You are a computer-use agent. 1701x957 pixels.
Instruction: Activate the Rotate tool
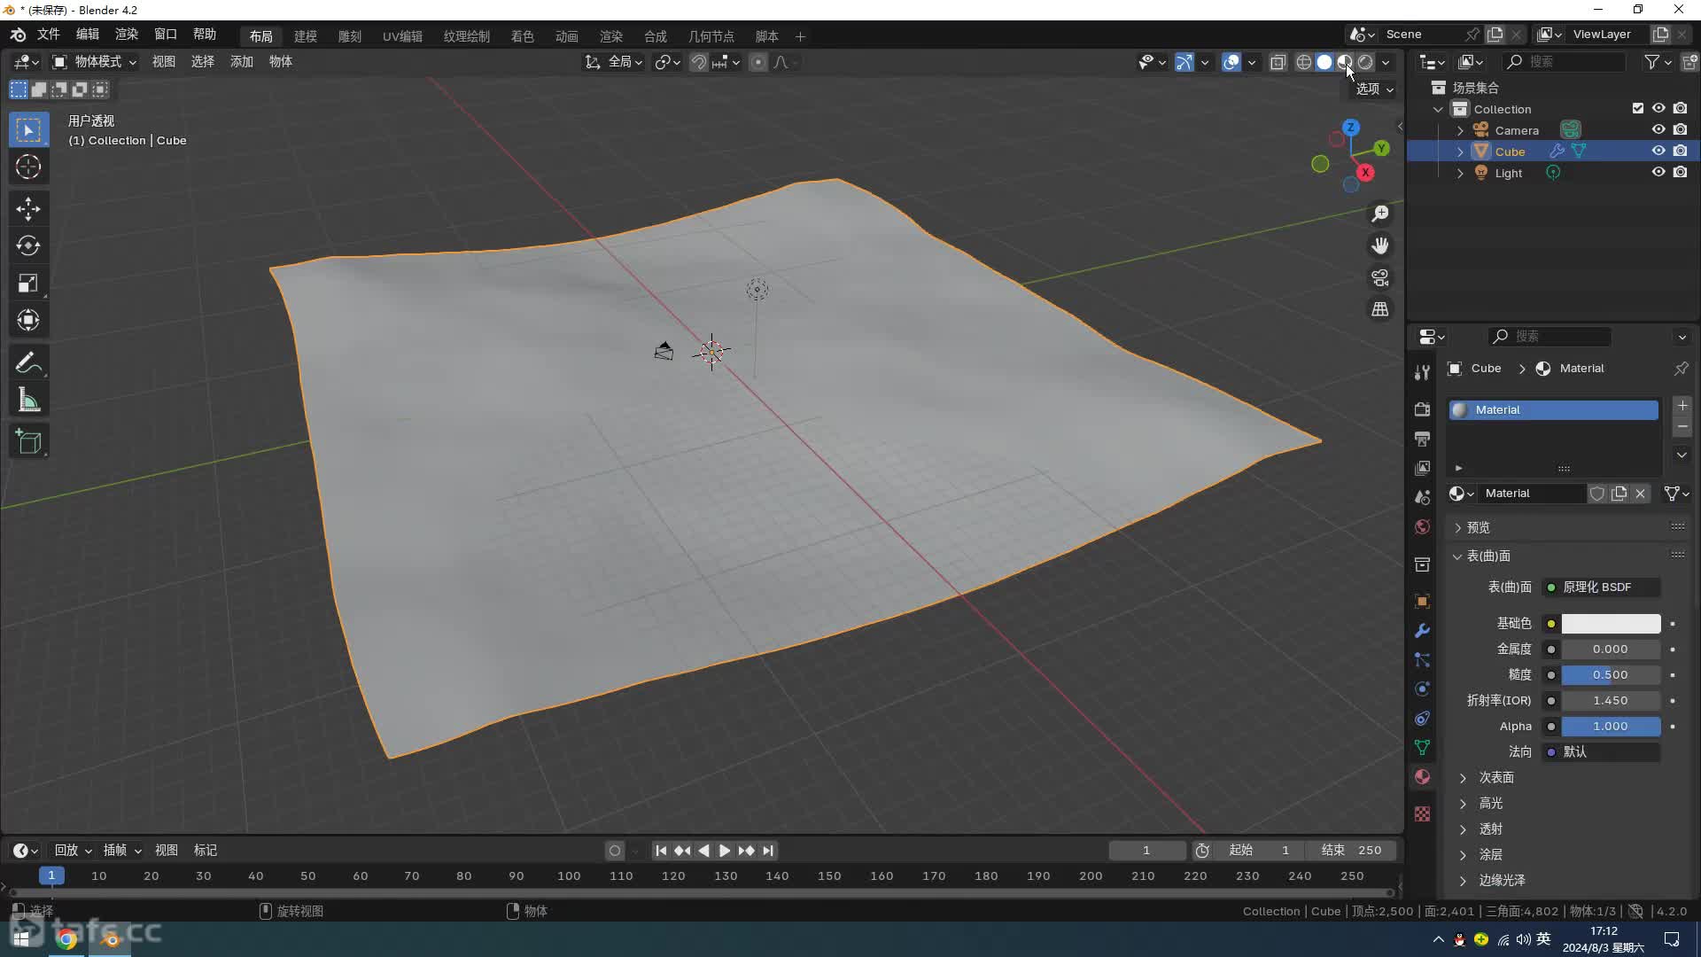(x=28, y=245)
